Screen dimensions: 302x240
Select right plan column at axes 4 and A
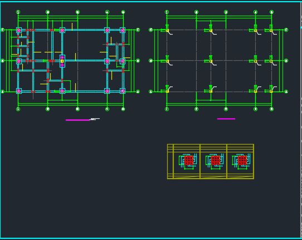point(255,91)
